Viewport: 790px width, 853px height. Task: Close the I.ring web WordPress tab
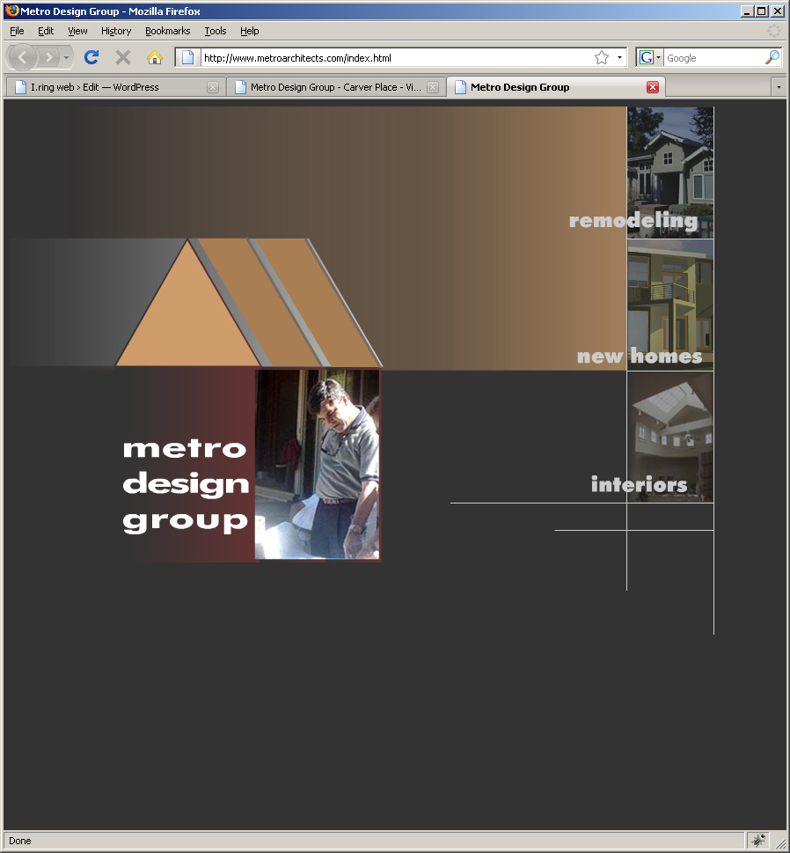tap(213, 87)
